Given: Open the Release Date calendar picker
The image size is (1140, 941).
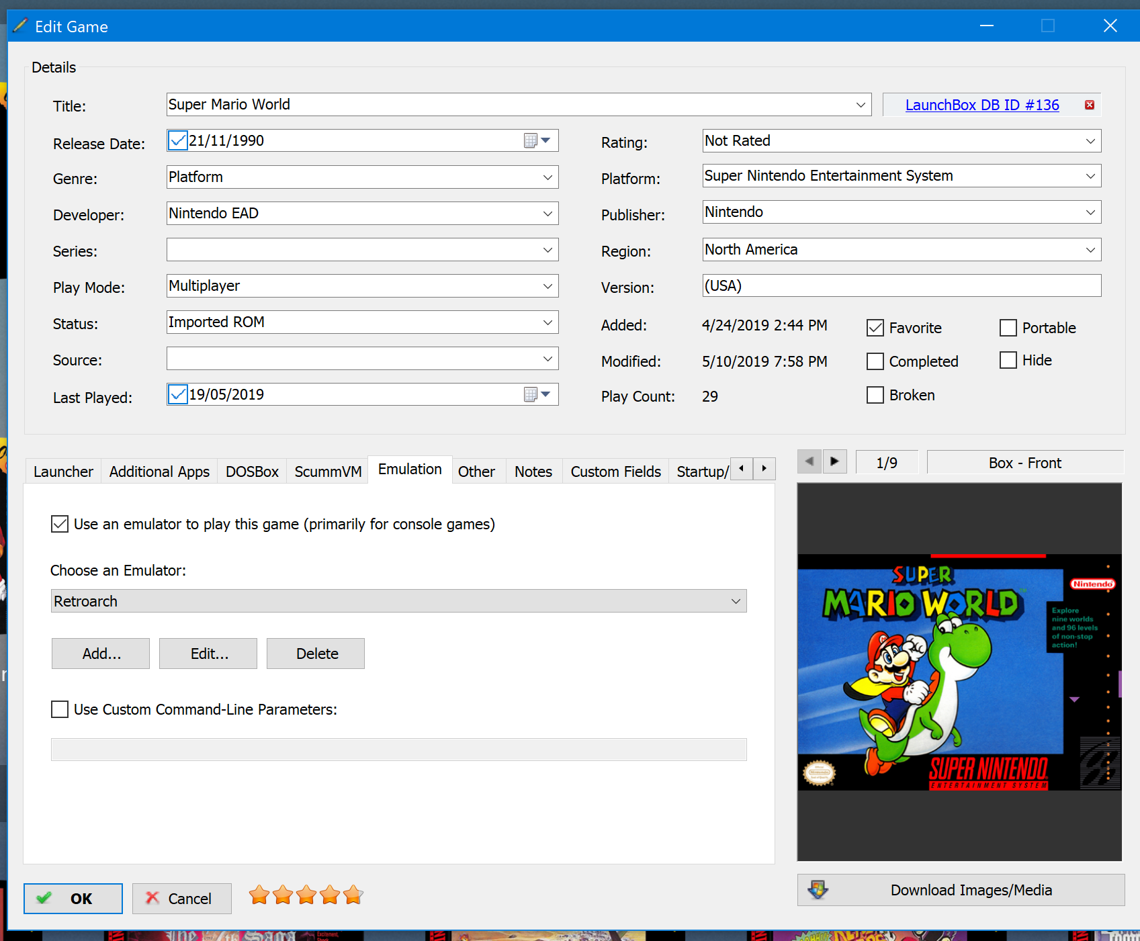Looking at the screenshot, I should (537, 140).
